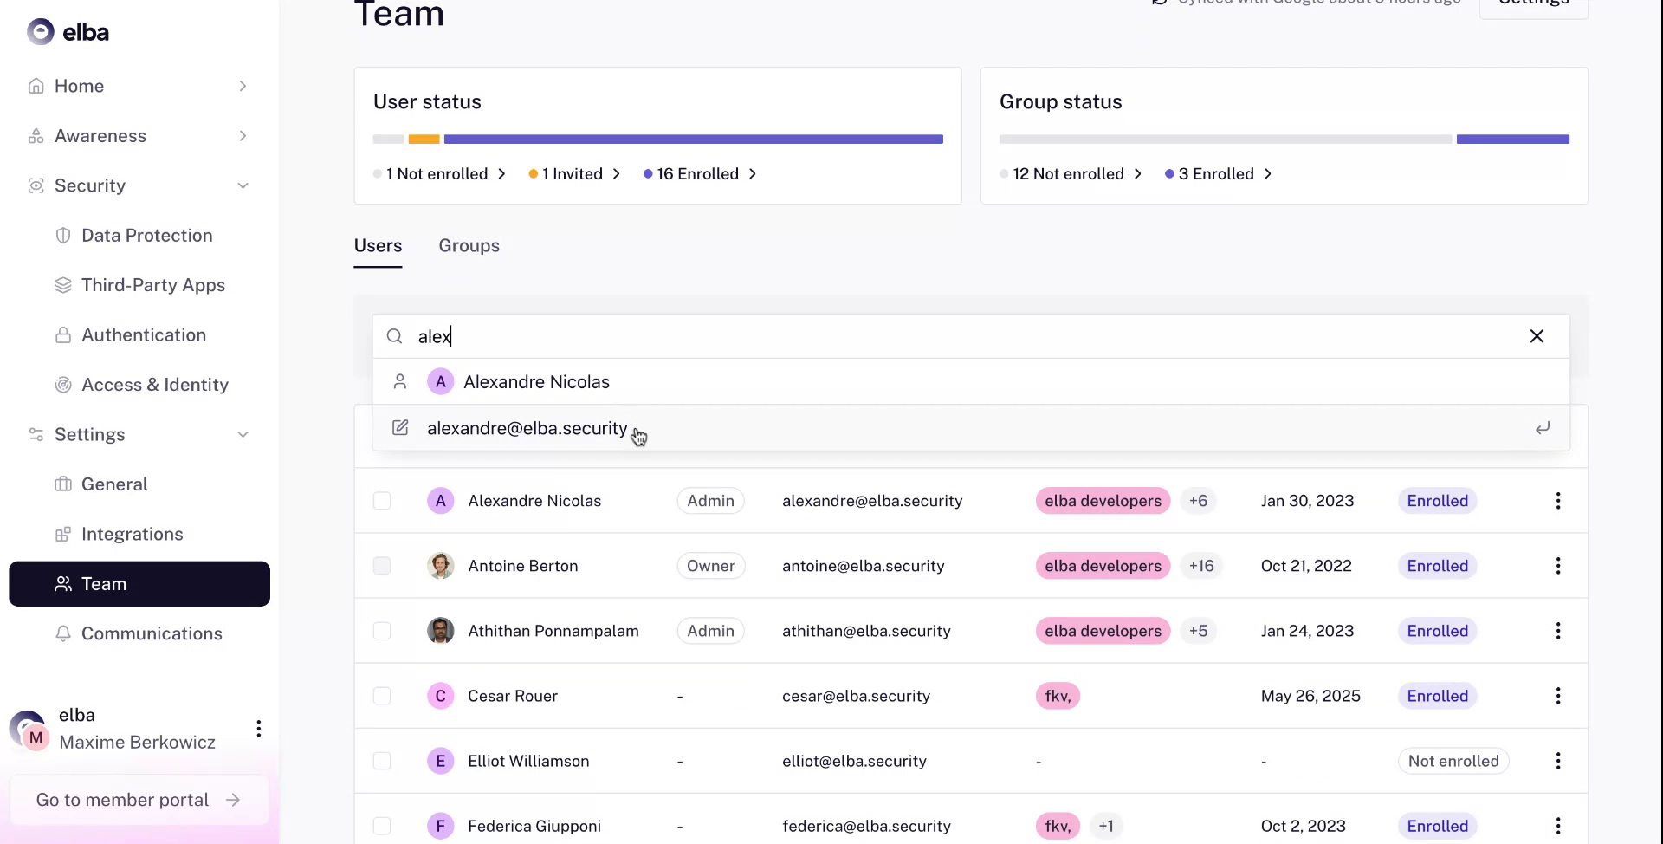
Task: Click the Third-Party Apps layers icon
Action: pyautogui.click(x=62, y=285)
